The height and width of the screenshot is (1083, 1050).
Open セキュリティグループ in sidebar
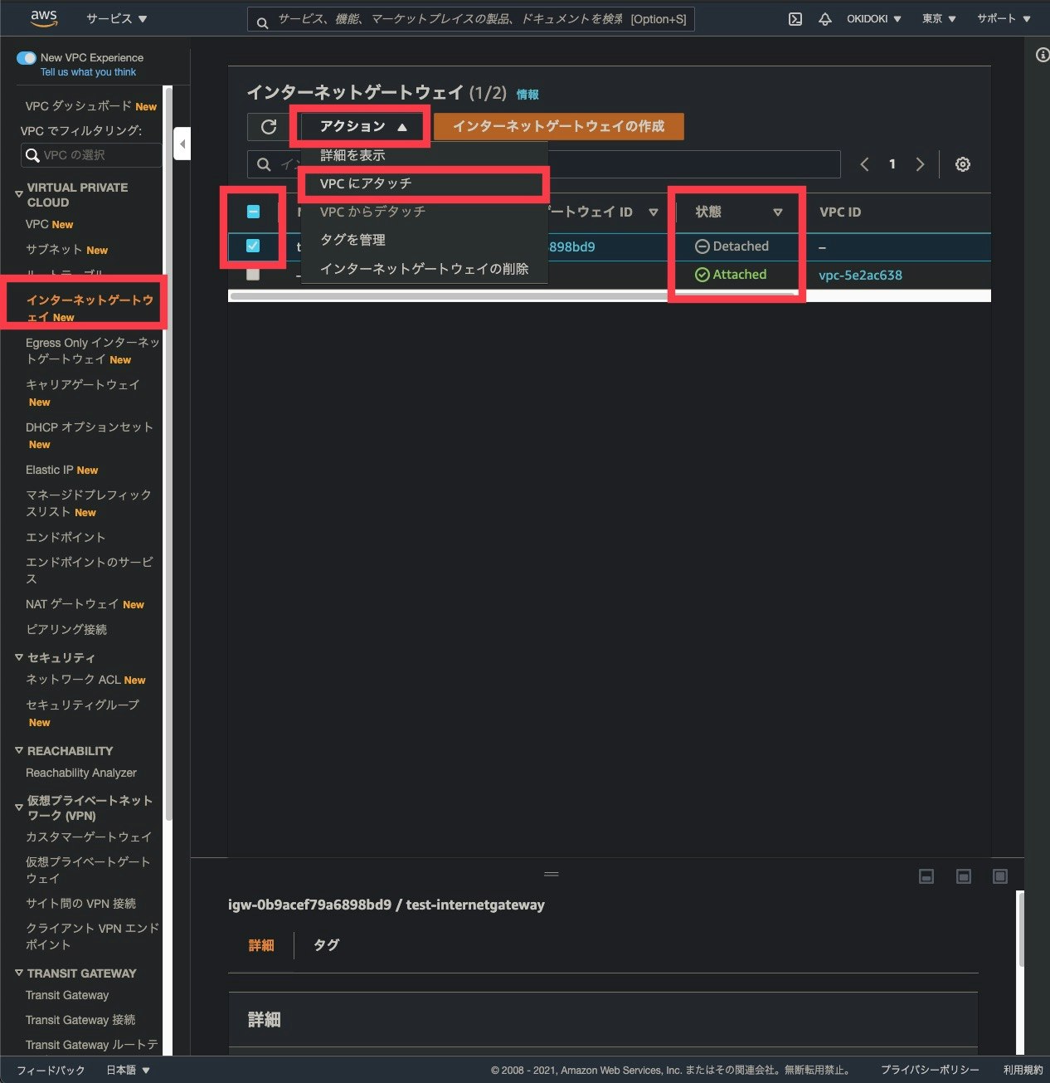[x=82, y=705]
